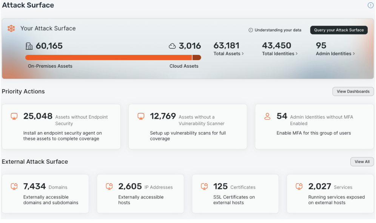
Task: Click the Cloud Assets cloud icon
Action: pos(172,46)
